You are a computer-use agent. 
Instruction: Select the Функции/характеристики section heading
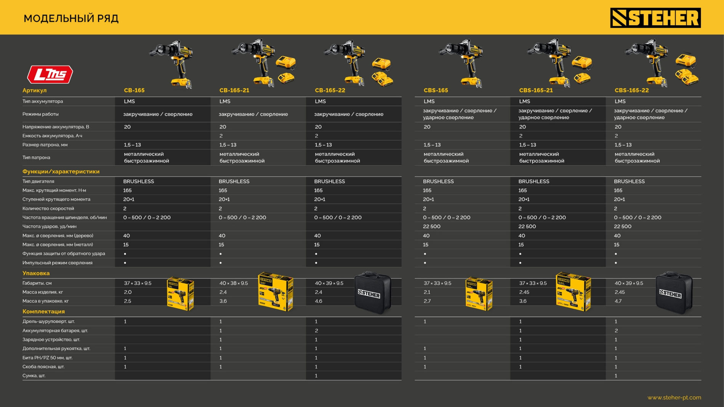(x=61, y=171)
